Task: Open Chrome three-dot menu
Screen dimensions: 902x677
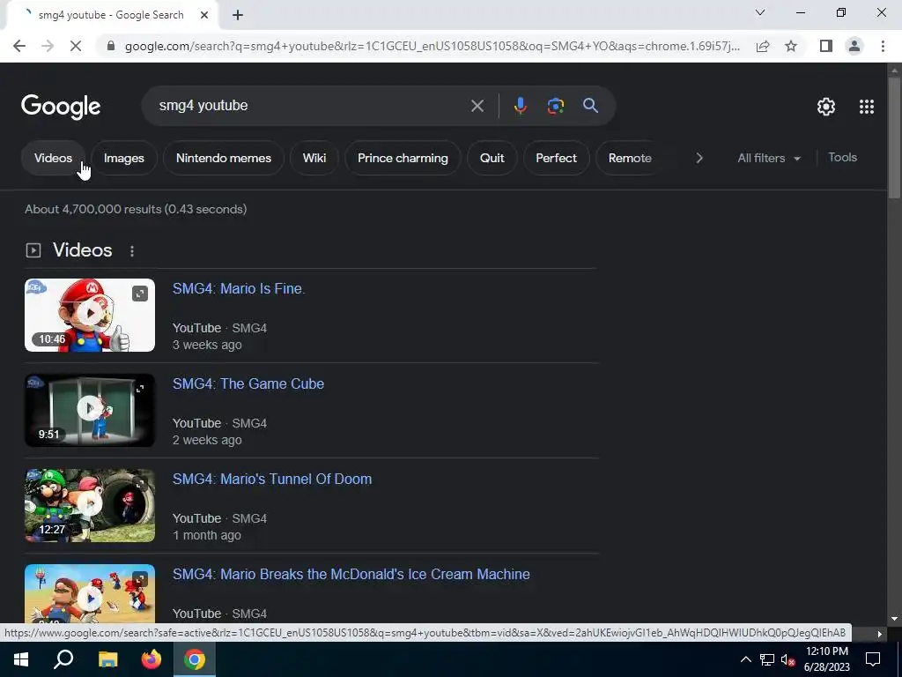Action: point(883,46)
